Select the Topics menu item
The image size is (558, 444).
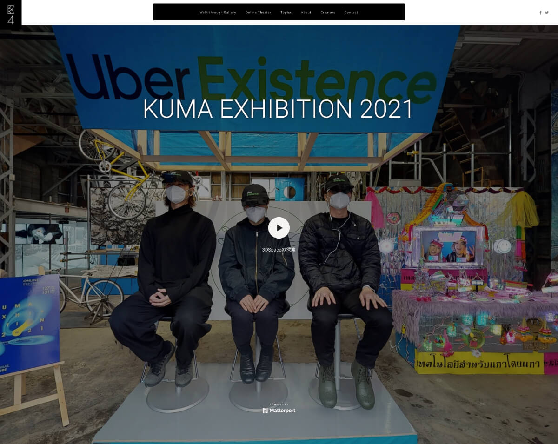tap(286, 13)
